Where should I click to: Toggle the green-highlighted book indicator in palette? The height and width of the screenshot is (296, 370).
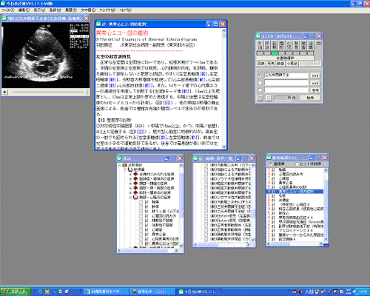275,53
